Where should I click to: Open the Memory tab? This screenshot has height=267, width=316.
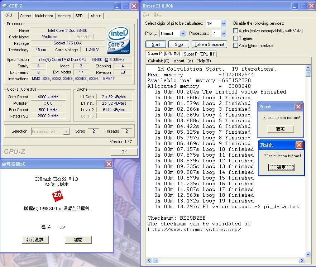(64, 16)
